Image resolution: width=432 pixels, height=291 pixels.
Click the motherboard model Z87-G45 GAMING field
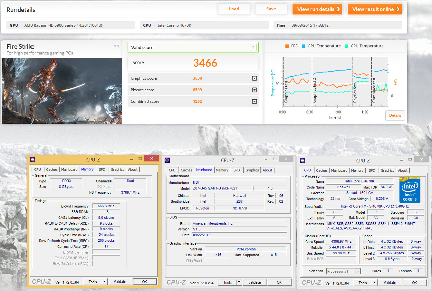pyautogui.click(x=222, y=188)
